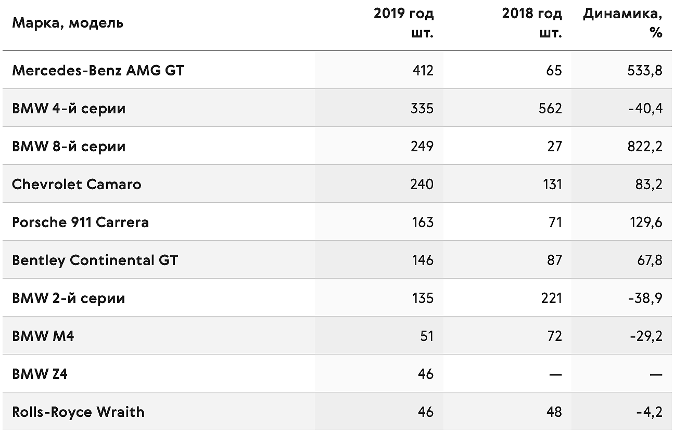Select the BMW M4 row label

pos(43,336)
